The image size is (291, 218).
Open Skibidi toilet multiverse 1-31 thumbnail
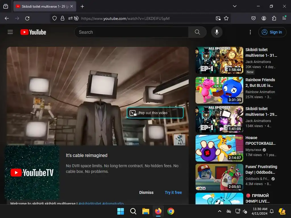(219, 60)
